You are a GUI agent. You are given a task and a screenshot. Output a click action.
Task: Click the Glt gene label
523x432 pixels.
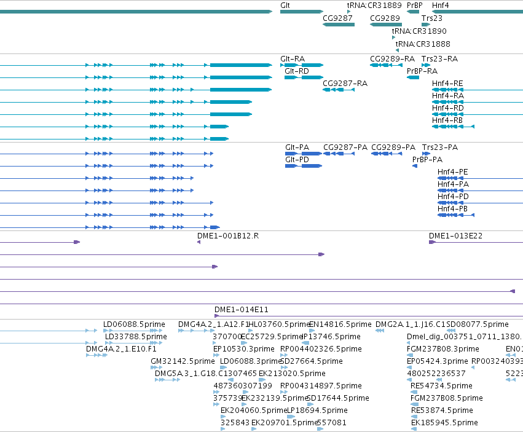tap(285, 6)
